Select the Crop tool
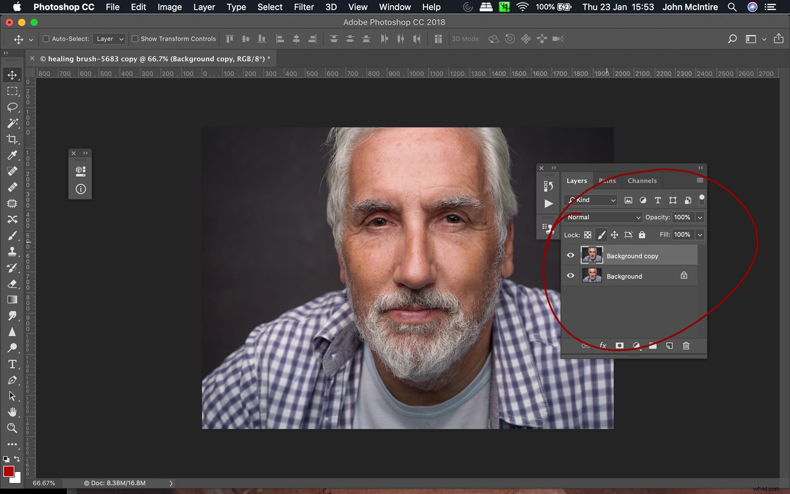Viewport: 790px width, 494px height. pos(13,139)
